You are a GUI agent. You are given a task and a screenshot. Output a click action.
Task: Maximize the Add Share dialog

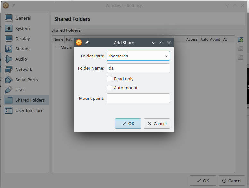(161, 43)
